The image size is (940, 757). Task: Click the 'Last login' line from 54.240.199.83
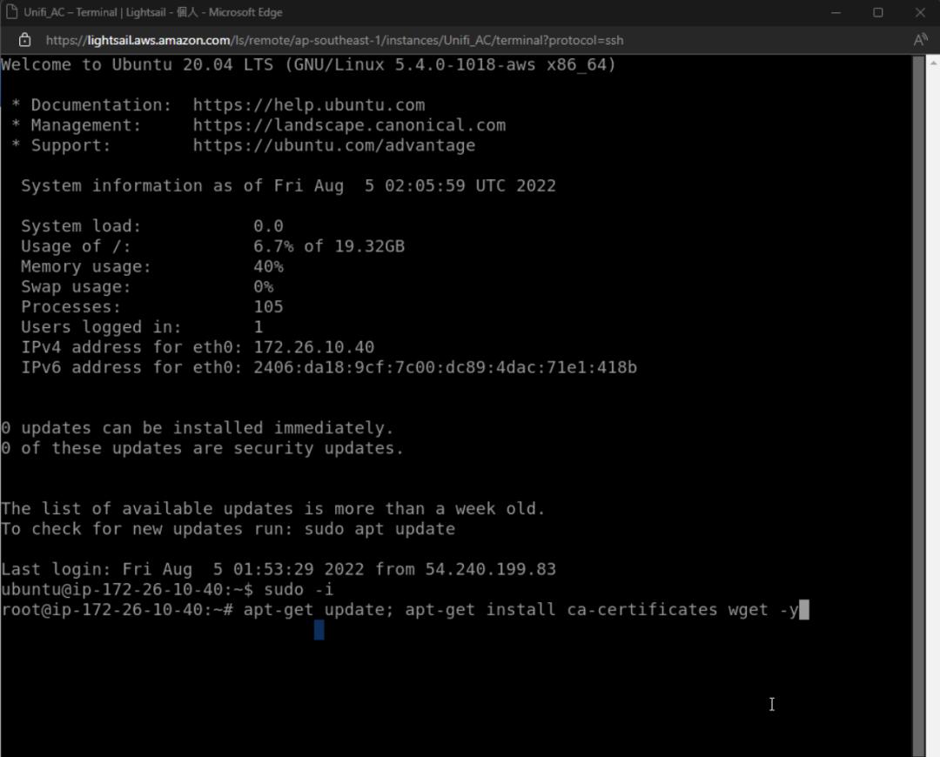(x=279, y=569)
